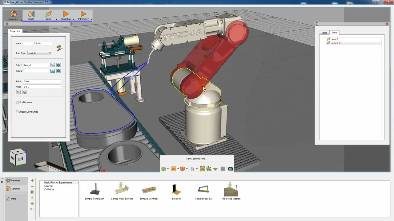394x221 pixels.
Task: Click the gray chip render icon
Action: [223, 169]
